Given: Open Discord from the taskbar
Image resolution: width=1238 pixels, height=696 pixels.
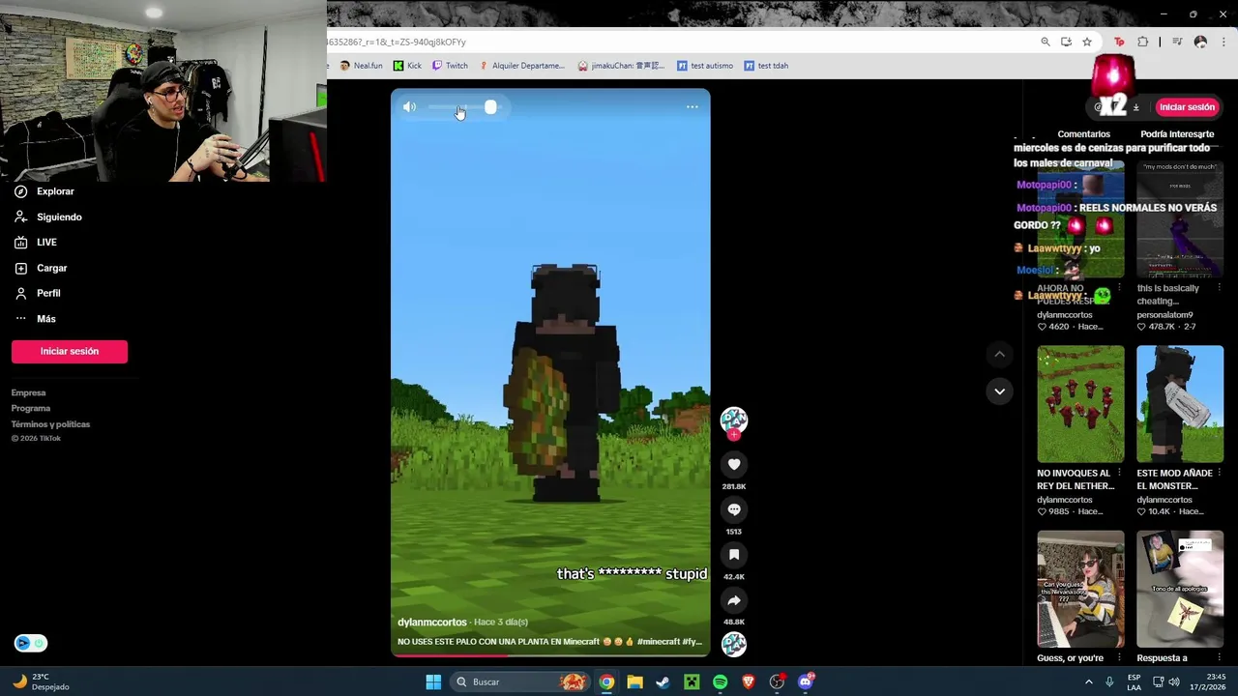Looking at the screenshot, I should coord(806,682).
